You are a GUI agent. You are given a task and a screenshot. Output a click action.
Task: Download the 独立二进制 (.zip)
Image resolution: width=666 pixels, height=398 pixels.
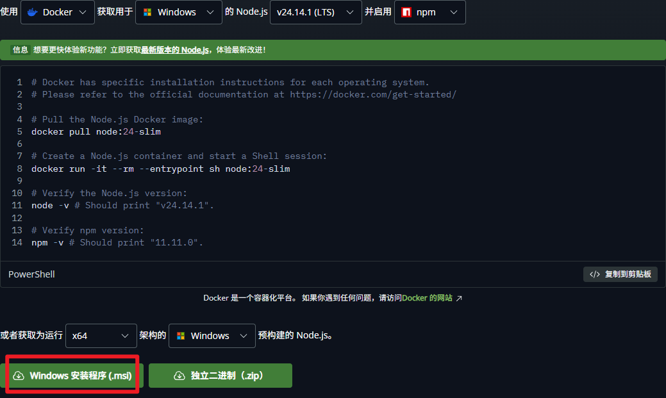click(221, 376)
